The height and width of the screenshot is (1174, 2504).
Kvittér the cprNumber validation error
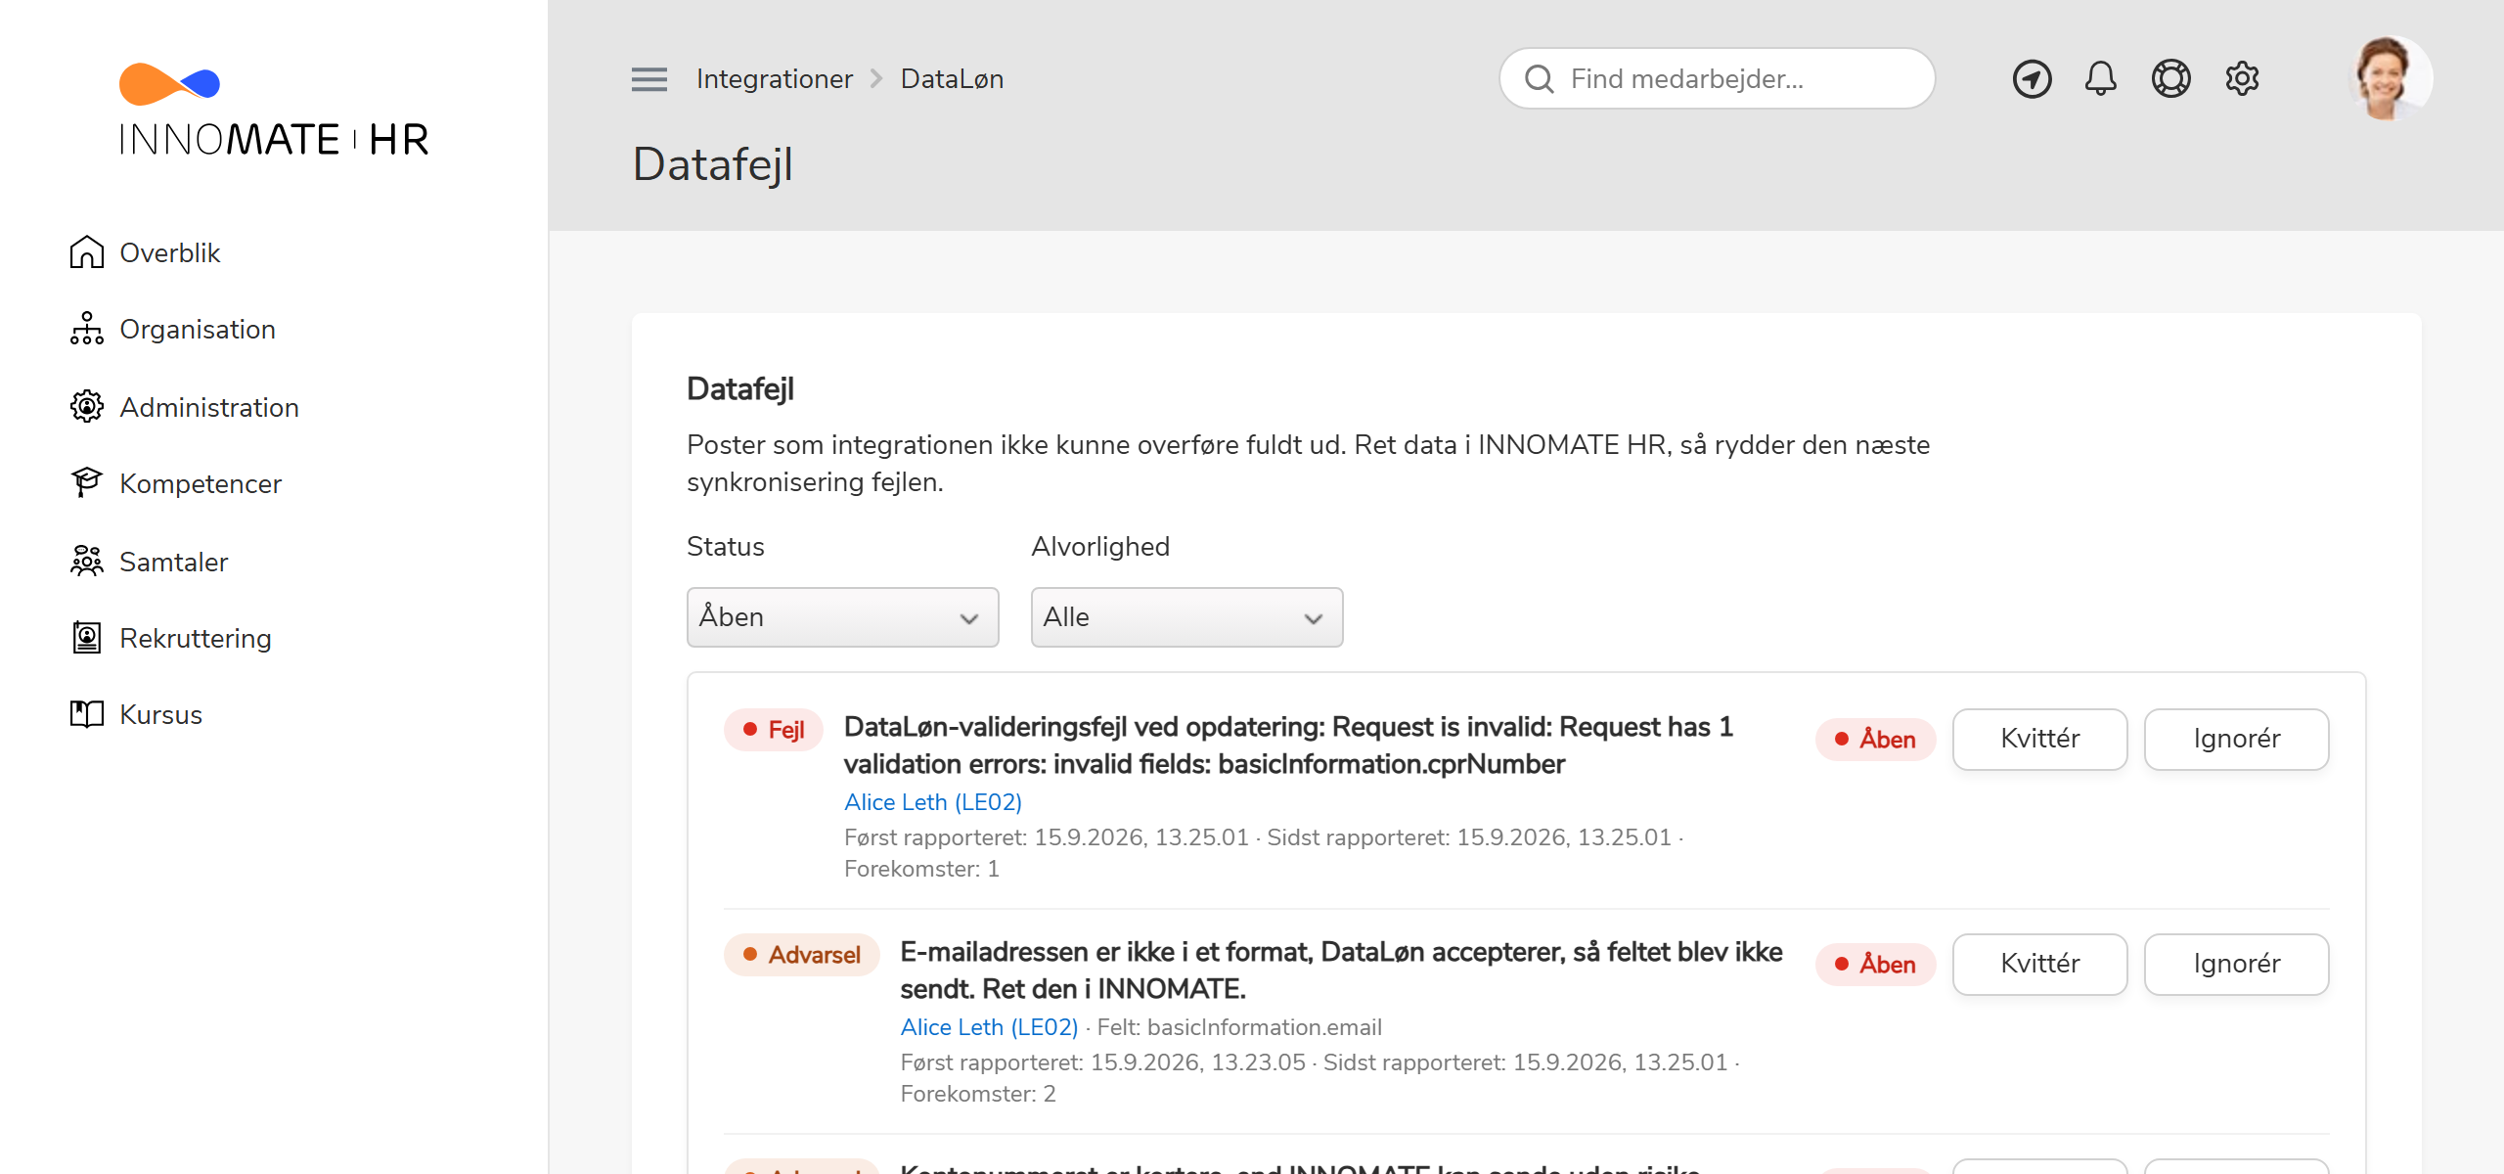(2039, 739)
